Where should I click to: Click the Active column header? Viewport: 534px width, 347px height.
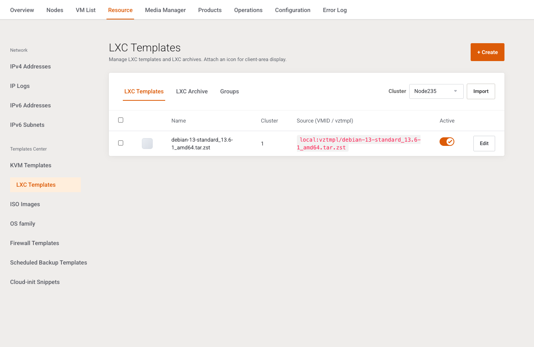[x=447, y=121]
